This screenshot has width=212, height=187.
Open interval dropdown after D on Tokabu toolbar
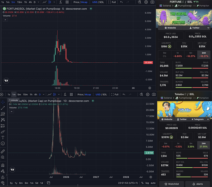44,94
